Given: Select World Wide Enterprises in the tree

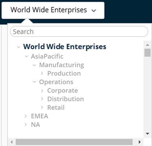Looking at the screenshot, I should pos(65,47).
